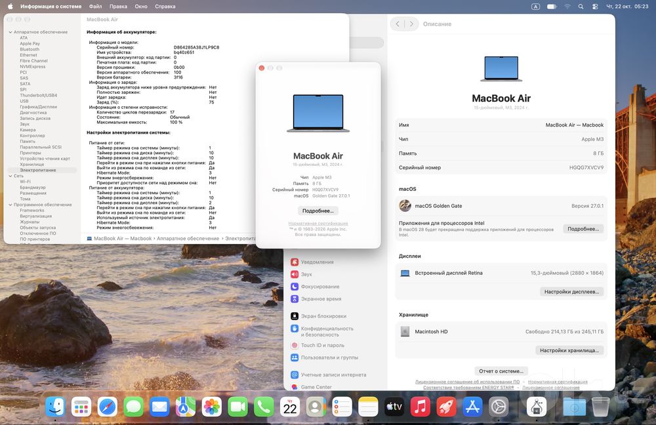Open Mail app in the Dock

[159, 406]
